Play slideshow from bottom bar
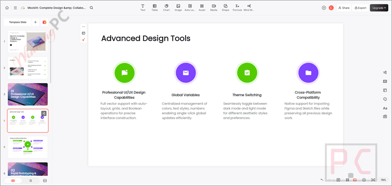 pyautogui.click(x=364, y=180)
